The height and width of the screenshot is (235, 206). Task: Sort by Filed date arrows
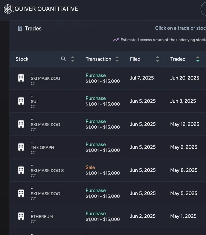tap(157, 59)
